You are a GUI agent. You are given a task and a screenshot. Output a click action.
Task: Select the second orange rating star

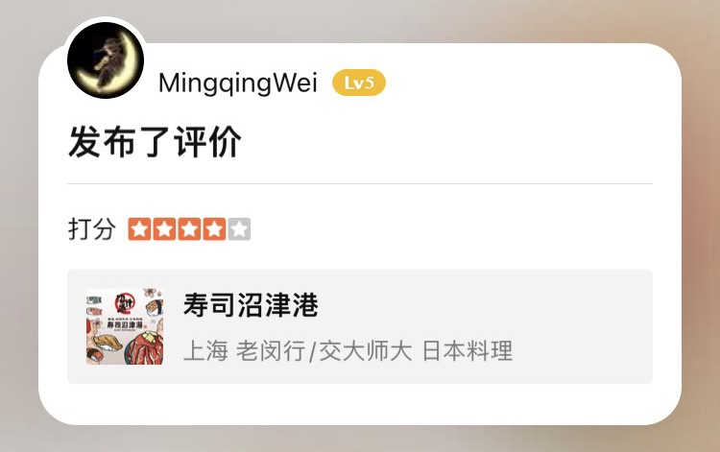click(164, 229)
